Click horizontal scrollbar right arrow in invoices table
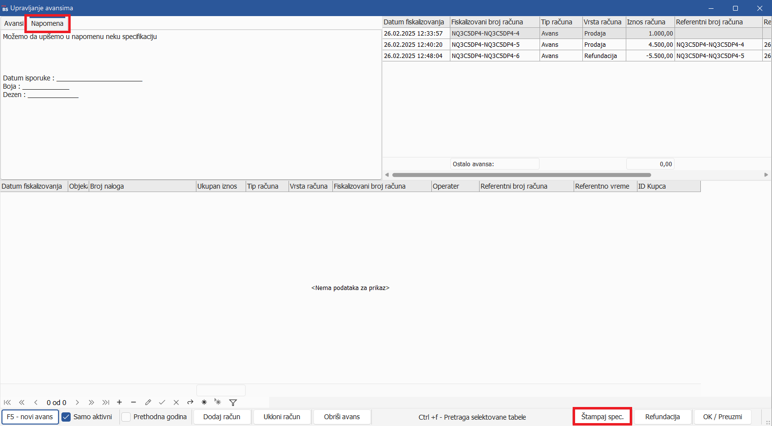 pos(766,174)
